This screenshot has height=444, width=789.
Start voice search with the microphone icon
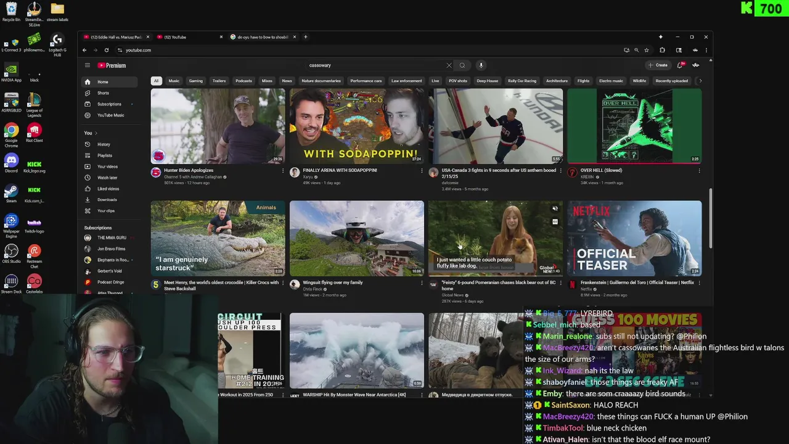coord(481,65)
